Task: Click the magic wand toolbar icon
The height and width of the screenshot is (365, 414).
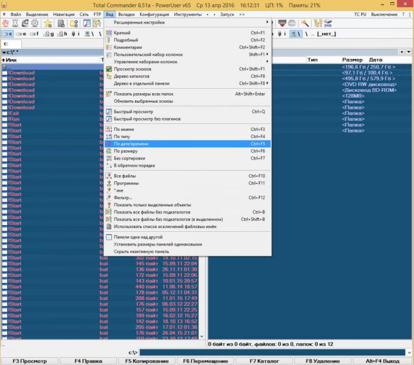Action: [305, 23]
